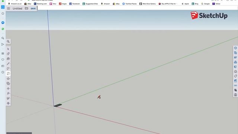238x134 pixels.
Task: Open WhatsApp in browser sidebar
Action: (x=3, y=29)
